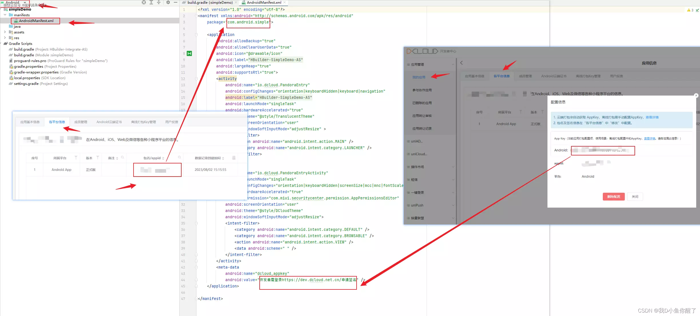This screenshot has width=700, height=316.
Task: Click the Collapse All icon in project toolbar
Action: pos(159,2)
